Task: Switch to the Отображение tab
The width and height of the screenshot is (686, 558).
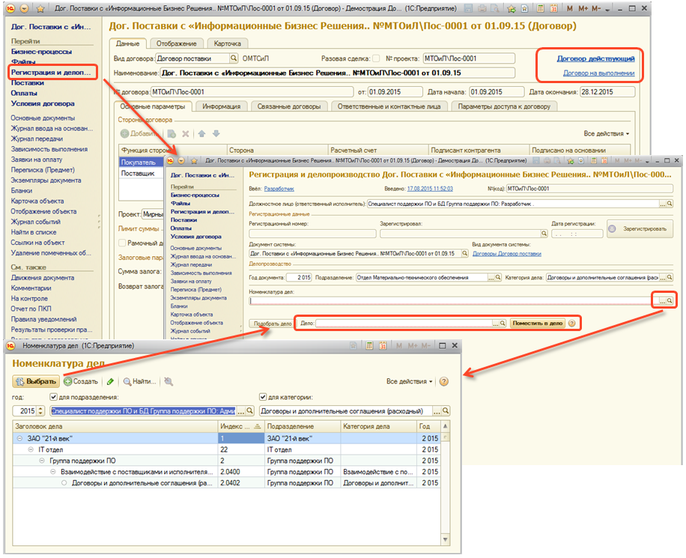Action: coord(177,43)
